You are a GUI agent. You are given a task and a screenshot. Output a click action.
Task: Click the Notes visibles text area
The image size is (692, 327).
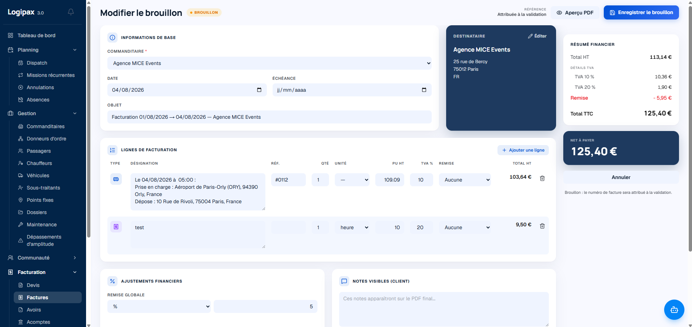point(444,309)
